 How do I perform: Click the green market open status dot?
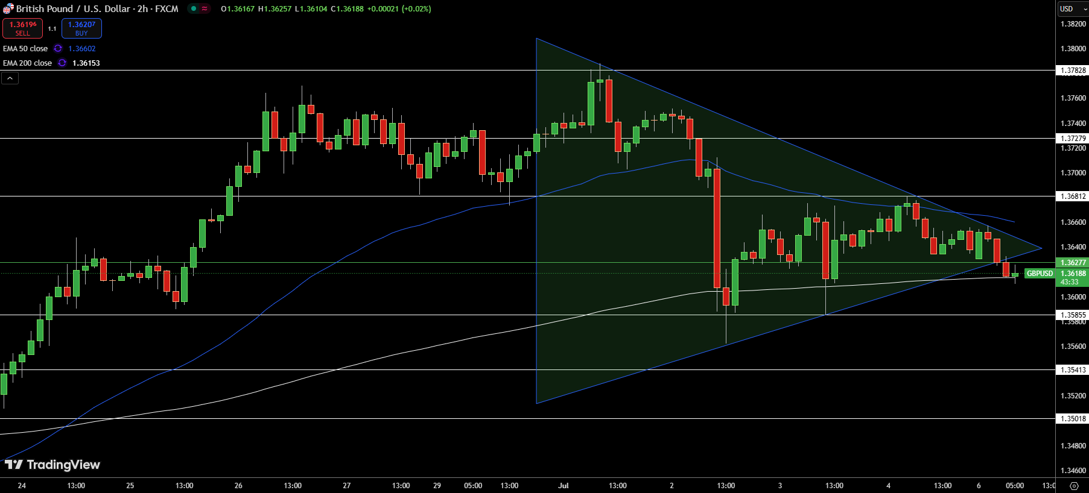(x=194, y=8)
